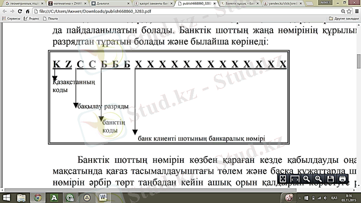The image size is (361, 203).
Task: Fit PDF to width
Action: (x=295, y=179)
